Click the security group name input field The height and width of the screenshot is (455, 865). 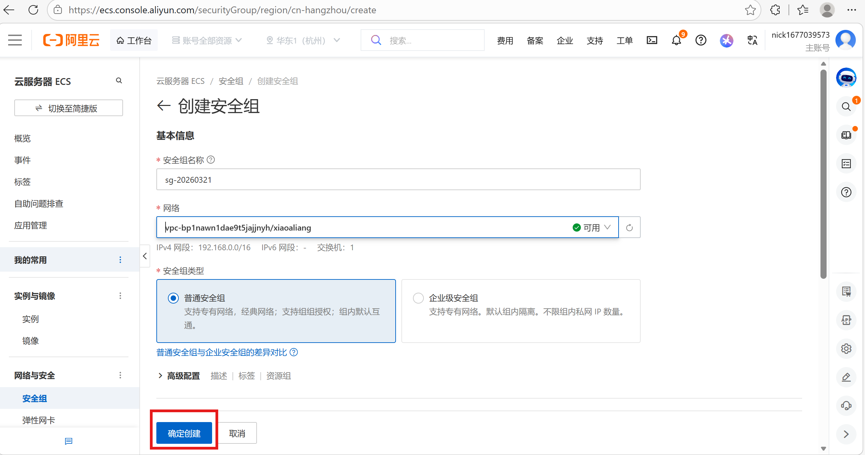[x=398, y=180]
